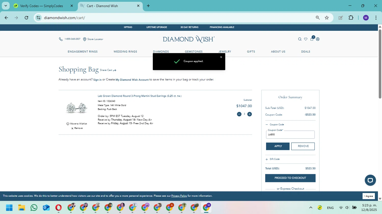Open the Chrome three-dot menu
Screen dimensions: 382x214
(x=376, y=18)
